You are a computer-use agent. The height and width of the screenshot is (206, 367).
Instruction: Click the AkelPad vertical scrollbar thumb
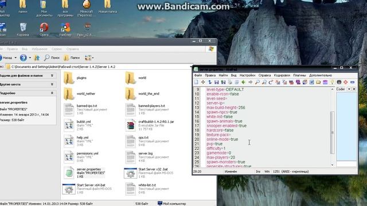332,132
